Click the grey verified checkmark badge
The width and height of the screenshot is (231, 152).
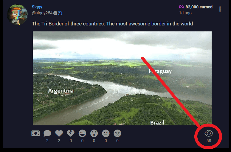[x=55, y=13]
